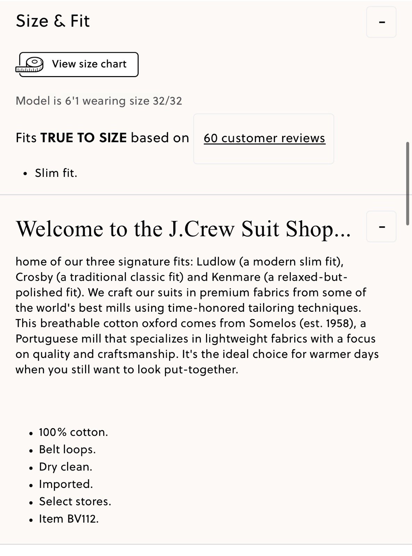Collapse the J.Crew Suit Shop section
Screen dimensions: 412x556
(x=381, y=227)
